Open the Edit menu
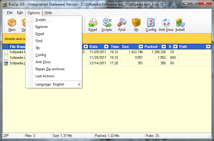The width and height of the screenshot is (214, 141). coord(20,13)
